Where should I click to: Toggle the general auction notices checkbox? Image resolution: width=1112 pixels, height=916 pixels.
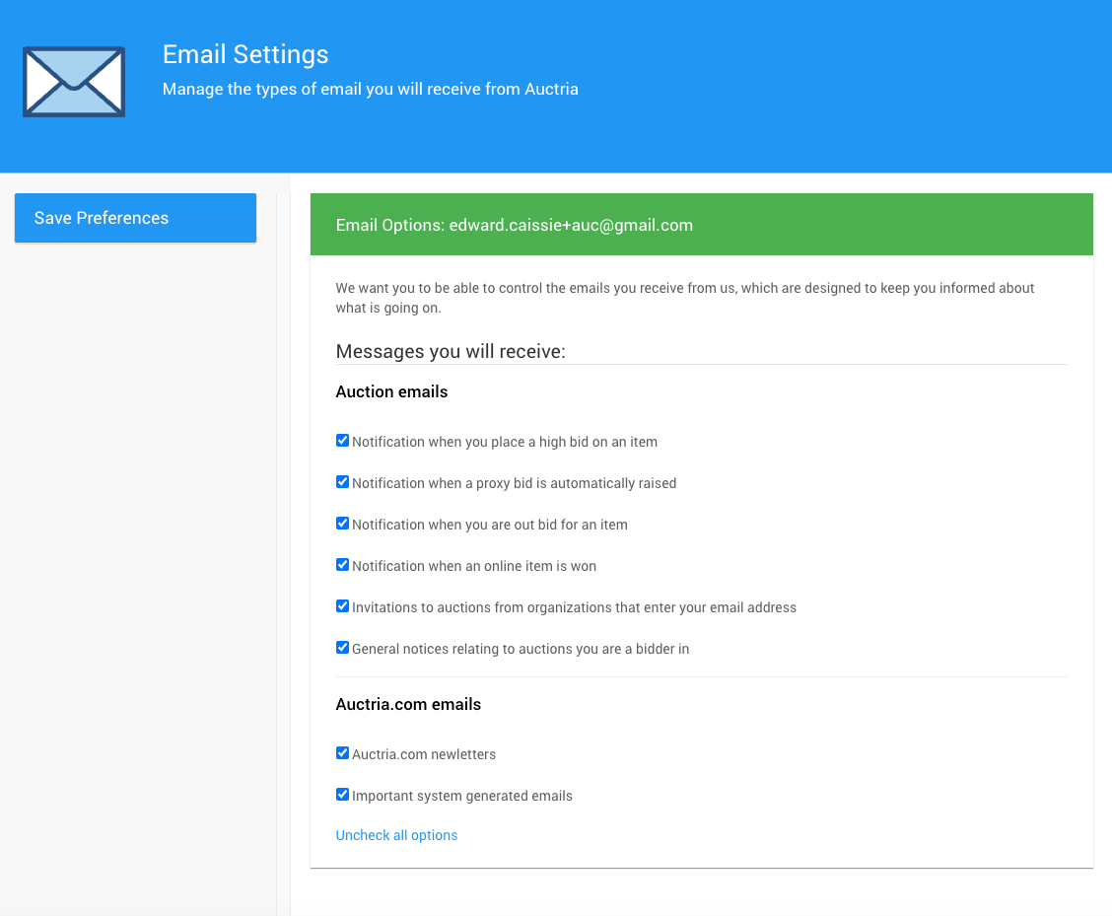tap(343, 648)
